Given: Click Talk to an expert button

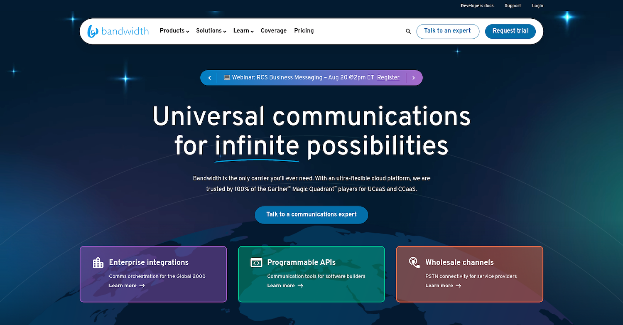Looking at the screenshot, I should [x=448, y=31].
